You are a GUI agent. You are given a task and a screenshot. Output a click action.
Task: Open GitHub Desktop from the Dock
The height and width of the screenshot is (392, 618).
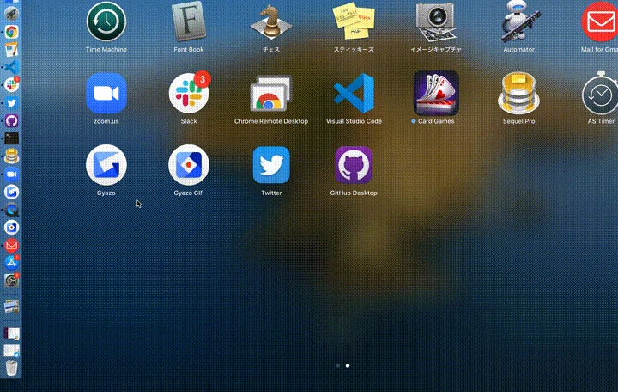(x=11, y=120)
